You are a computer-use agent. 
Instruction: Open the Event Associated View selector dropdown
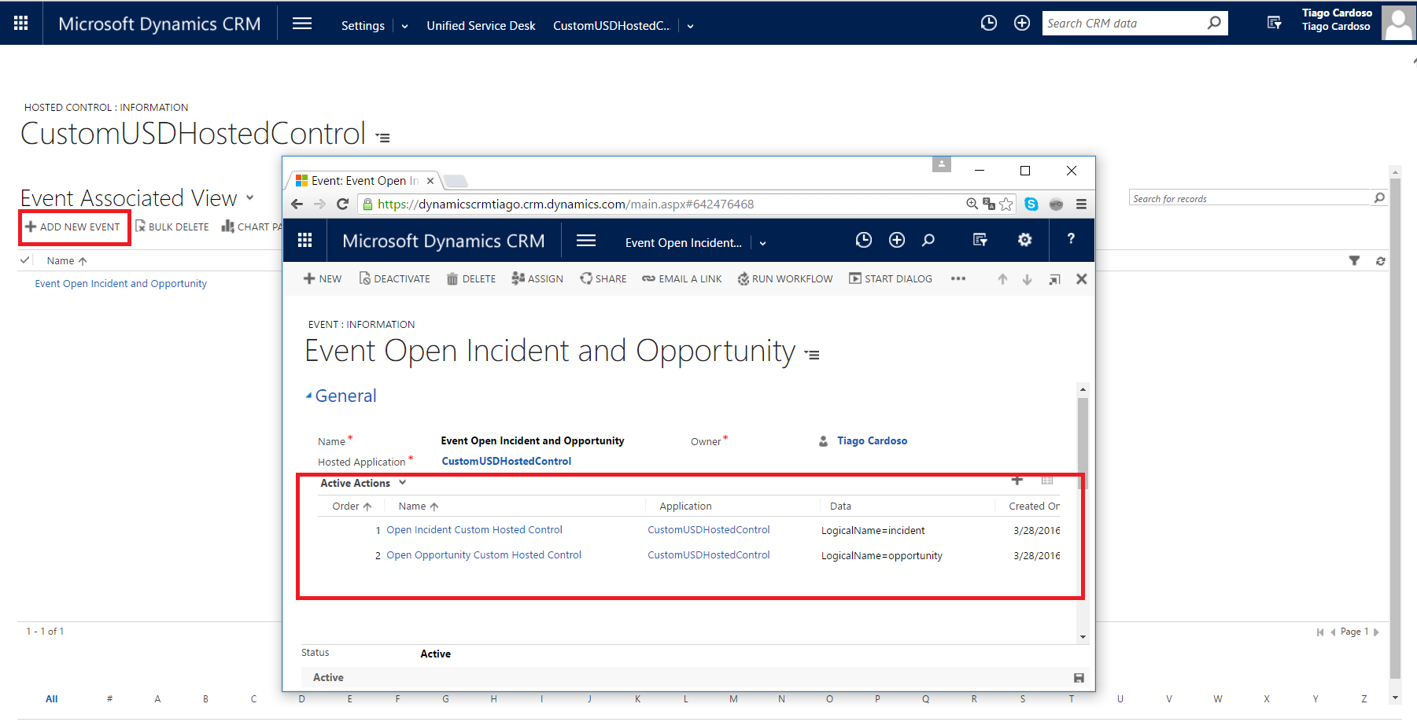[250, 198]
